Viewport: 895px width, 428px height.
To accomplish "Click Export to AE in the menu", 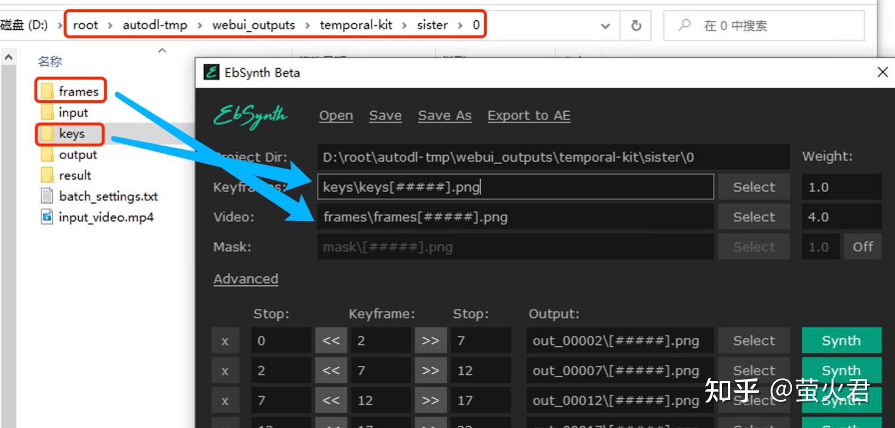I will (x=529, y=115).
